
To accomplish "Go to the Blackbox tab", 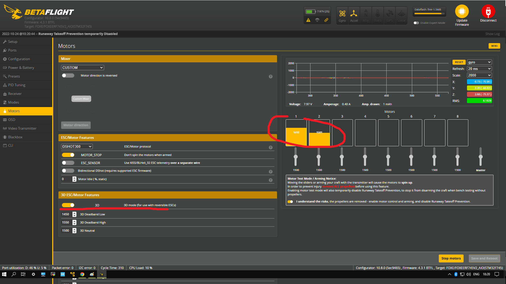I will pos(15,137).
